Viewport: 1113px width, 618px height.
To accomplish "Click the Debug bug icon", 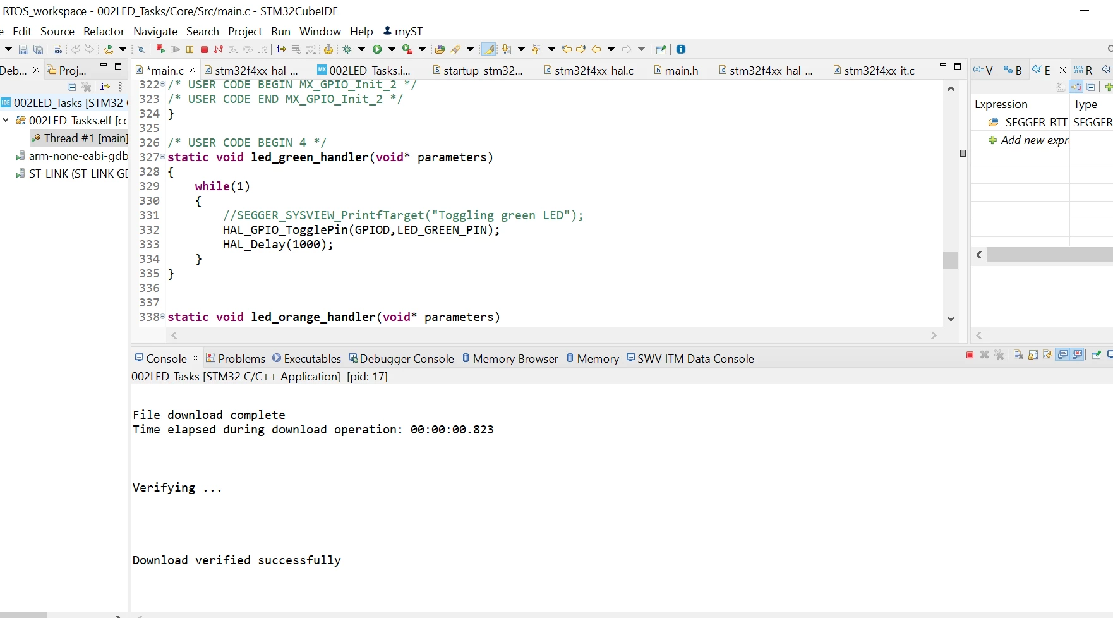I will [347, 49].
